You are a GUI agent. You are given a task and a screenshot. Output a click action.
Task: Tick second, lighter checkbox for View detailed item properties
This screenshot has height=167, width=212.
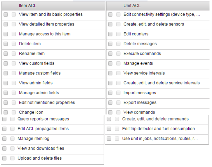pos(14,24)
